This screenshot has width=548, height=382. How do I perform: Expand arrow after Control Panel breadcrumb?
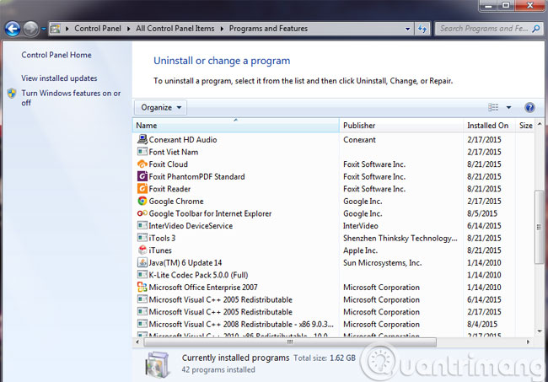click(x=129, y=29)
